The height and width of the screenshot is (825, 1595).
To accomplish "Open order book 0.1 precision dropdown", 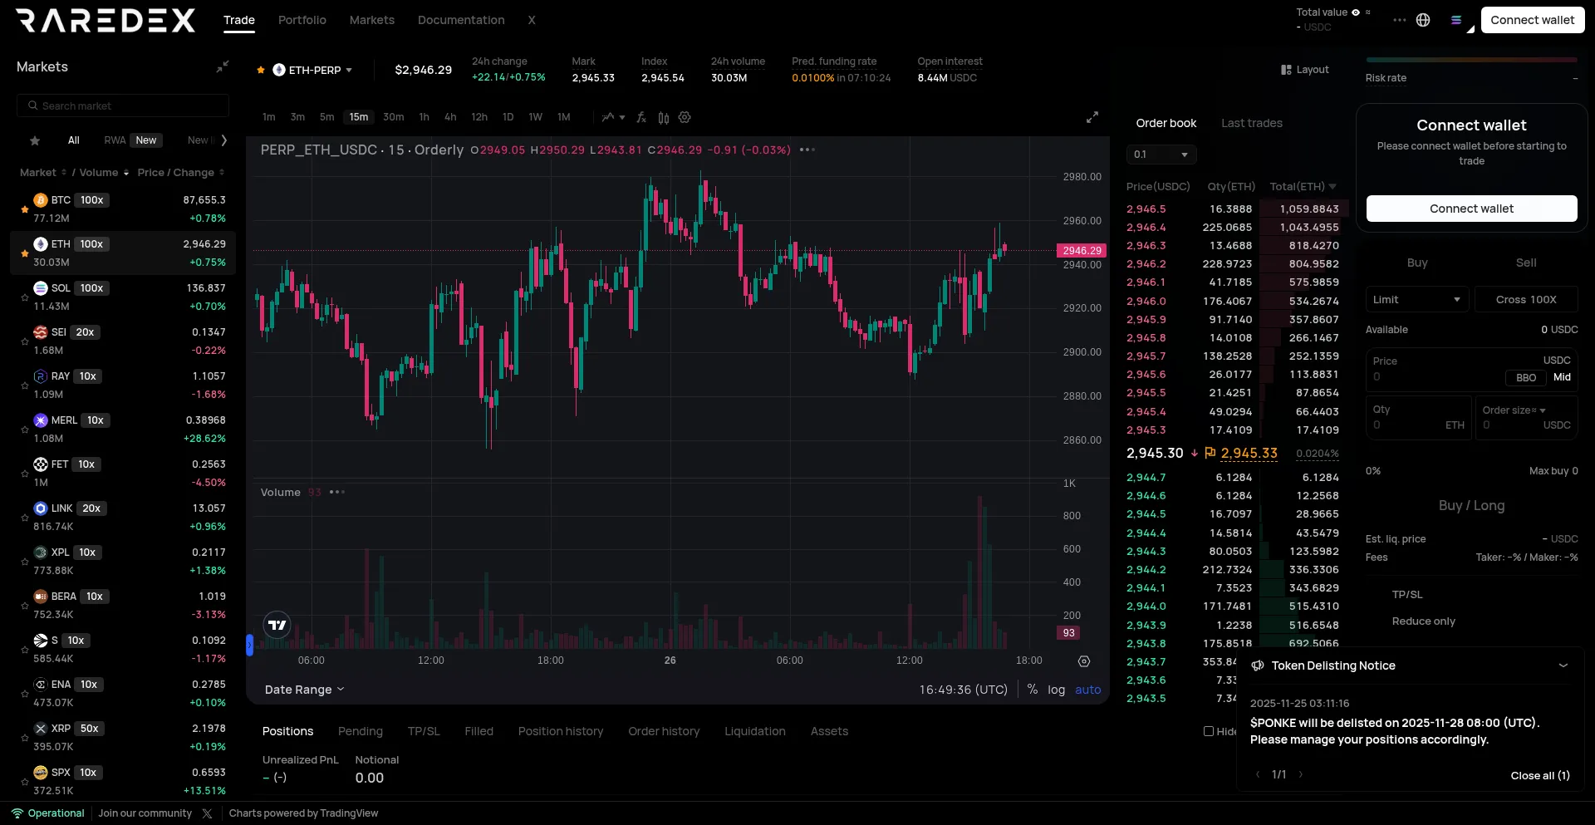I will (x=1161, y=155).
